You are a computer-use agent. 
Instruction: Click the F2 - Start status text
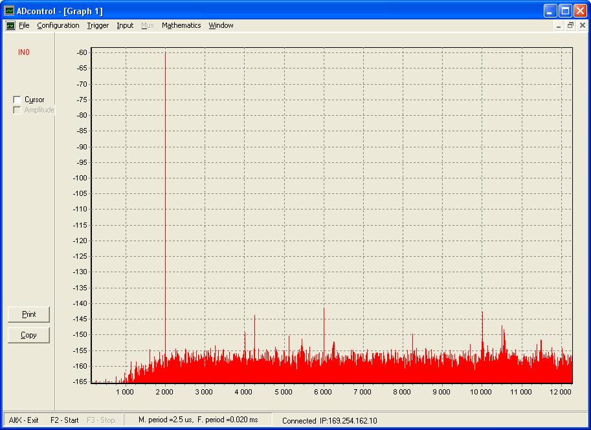point(65,420)
